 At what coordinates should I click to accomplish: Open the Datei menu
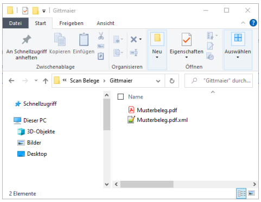point(15,23)
